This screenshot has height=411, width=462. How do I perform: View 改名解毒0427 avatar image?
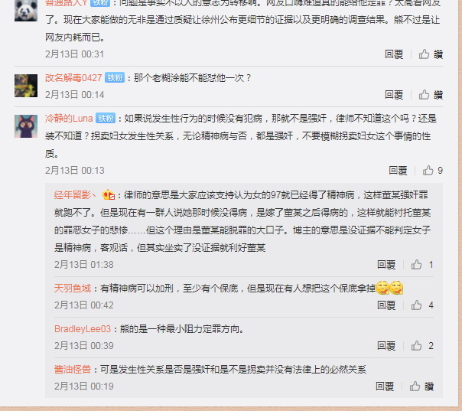click(x=26, y=86)
